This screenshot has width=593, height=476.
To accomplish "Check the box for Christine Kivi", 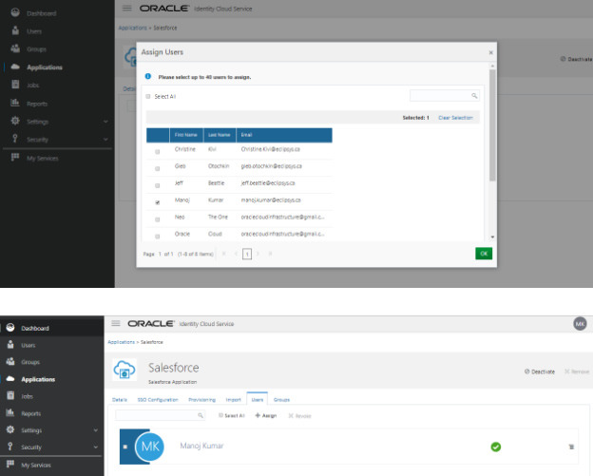I will [158, 151].
